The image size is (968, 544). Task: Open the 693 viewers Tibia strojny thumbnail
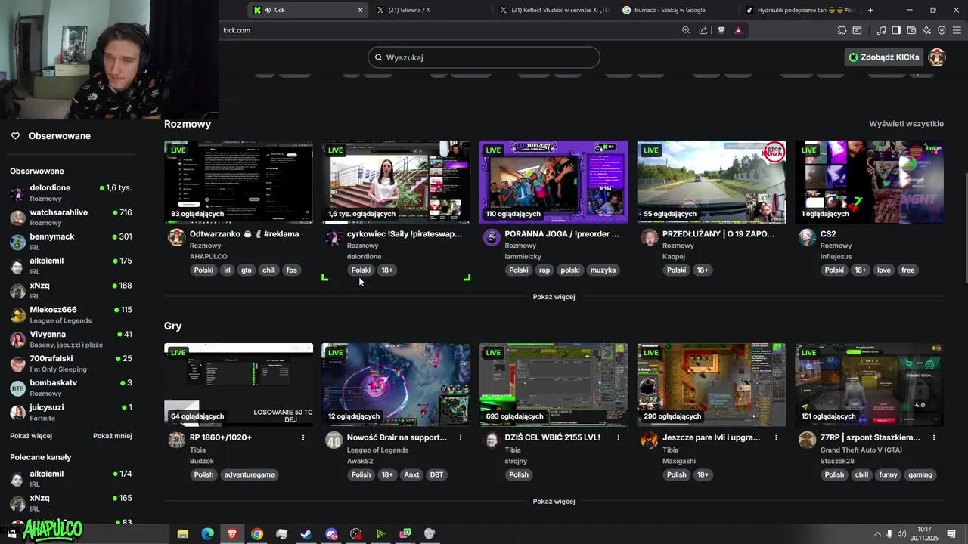[554, 385]
